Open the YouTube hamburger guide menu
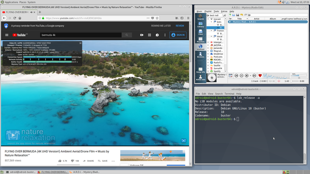 tap(7, 35)
